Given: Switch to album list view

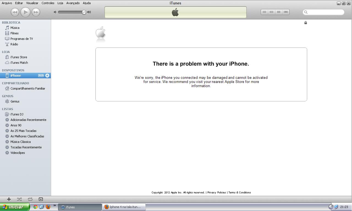Looking at the screenshot, I should tap(271, 12).
